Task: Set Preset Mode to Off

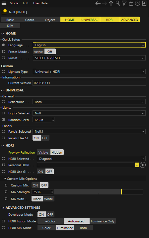Action: [x=50, y=52]
